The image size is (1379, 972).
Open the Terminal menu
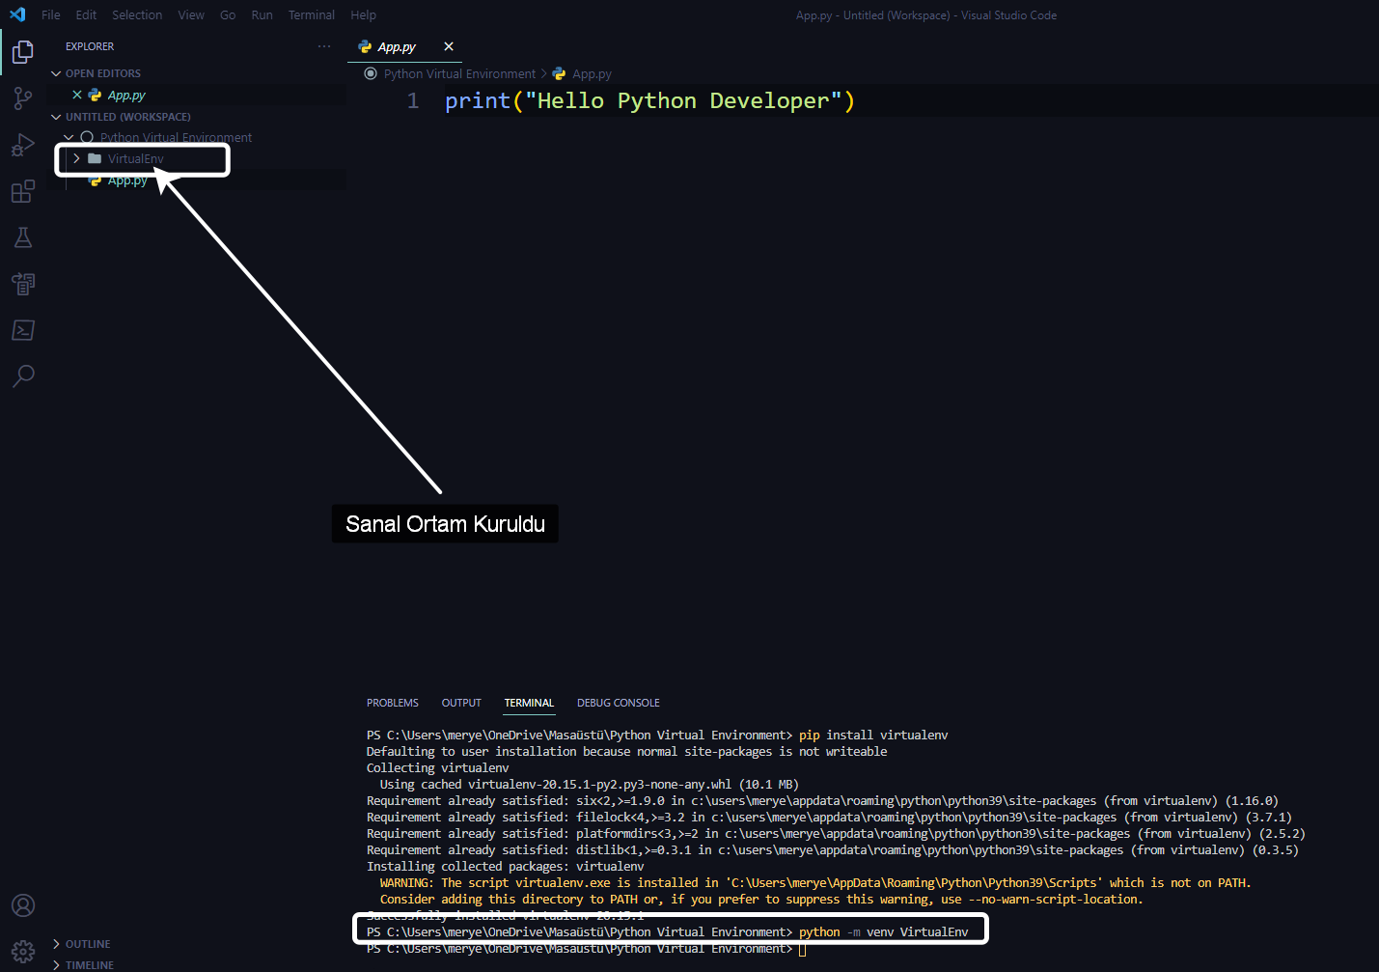pos(311,14)
